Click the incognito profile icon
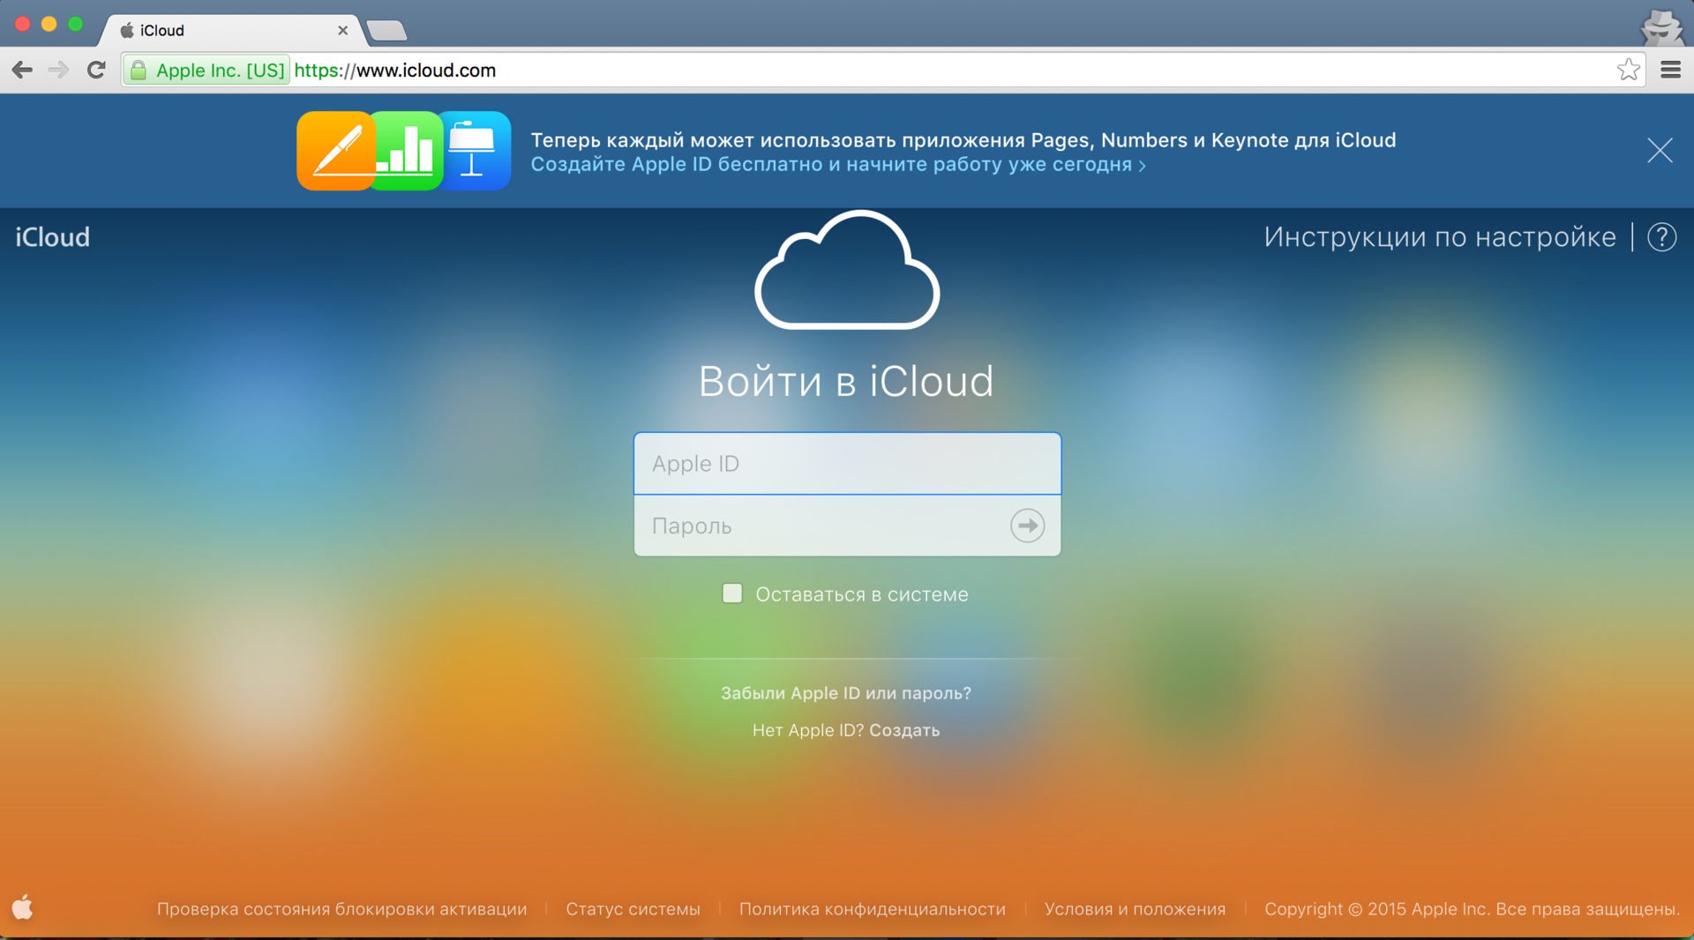The width and height of the screenshot is (1694, 940). (1662, 26)
